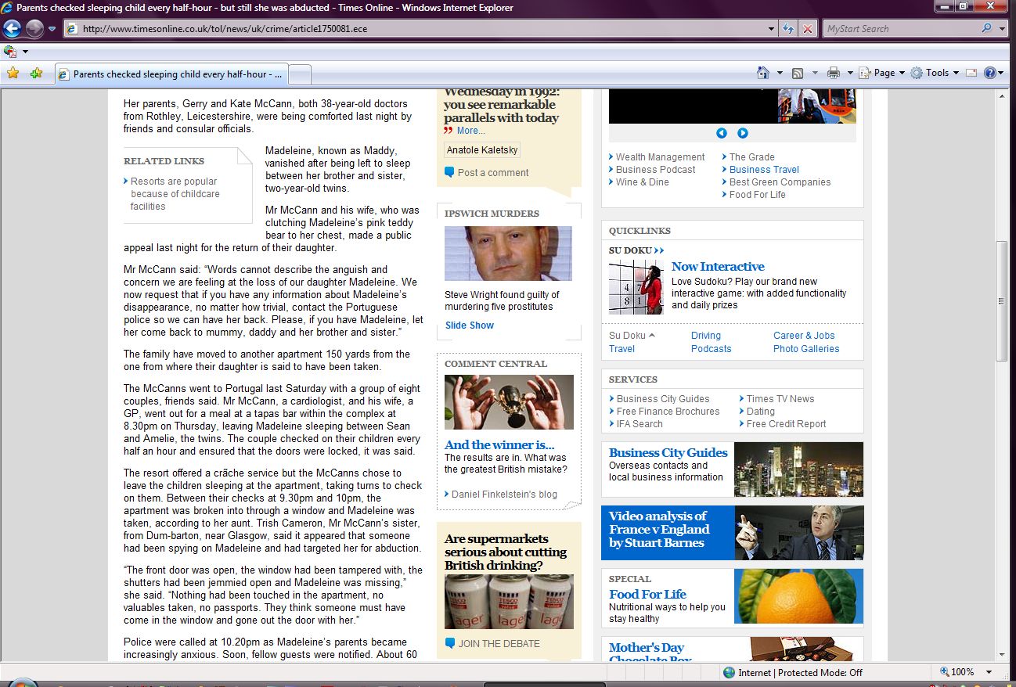The height and width of the screenshot is (687, 1016).
Task: Click the Add to Favorites icon
Action: [x=36, y=74]
